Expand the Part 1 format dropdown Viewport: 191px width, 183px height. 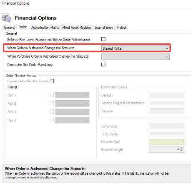[x=72, y=95]
